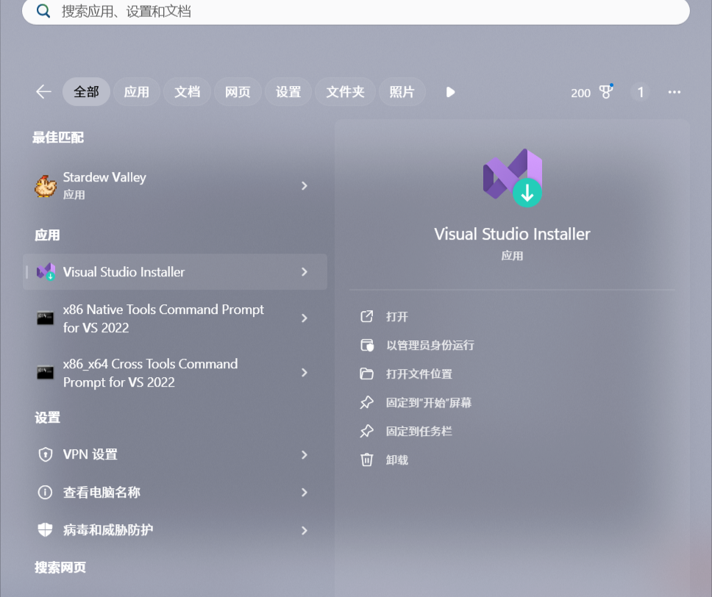Expand the Visual Studio Installer chevron

pos(305,272)
